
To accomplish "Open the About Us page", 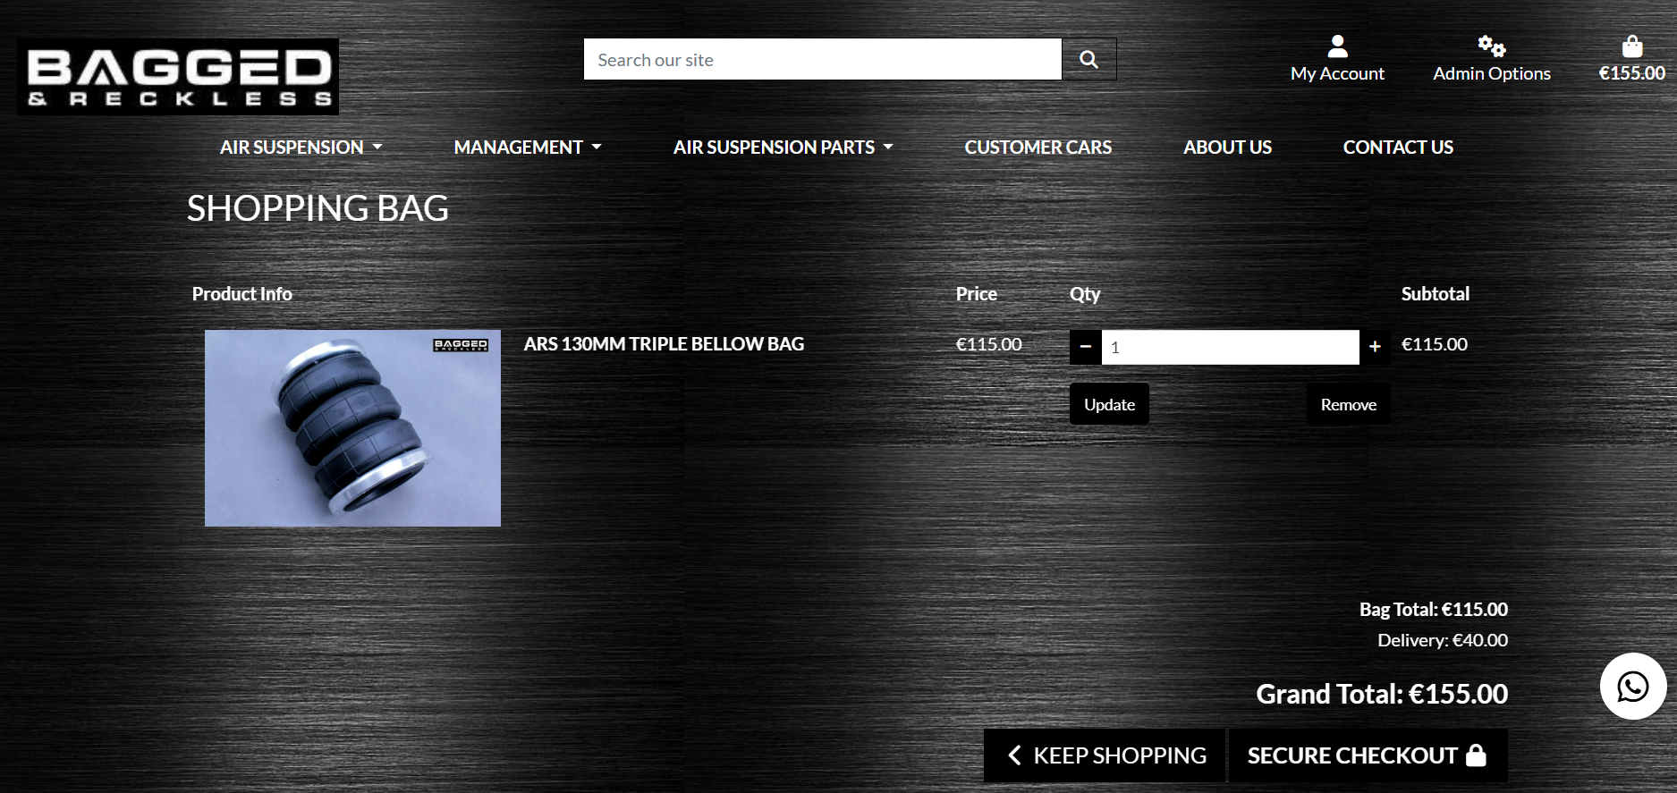I will pyautogui.click(x=1227, y=148).
